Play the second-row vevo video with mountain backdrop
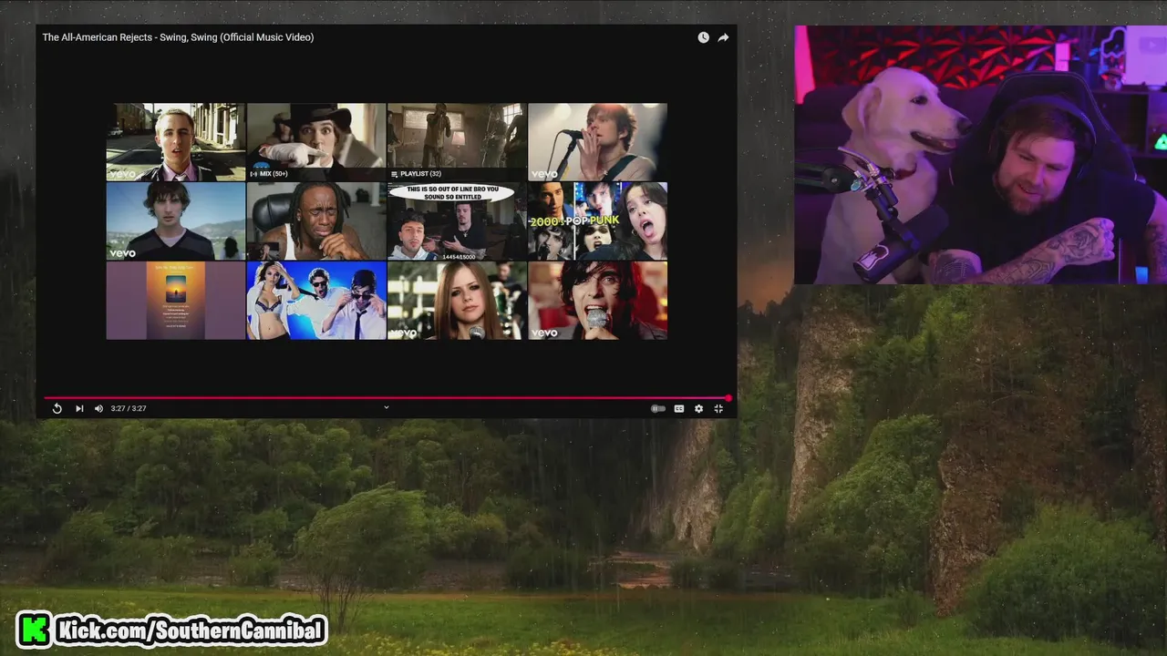 coord(176,221)
